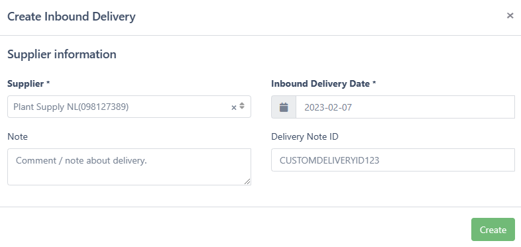Click the required asterisk next to Supplier
Screen dimensions: 521x247
pos(48,83)
